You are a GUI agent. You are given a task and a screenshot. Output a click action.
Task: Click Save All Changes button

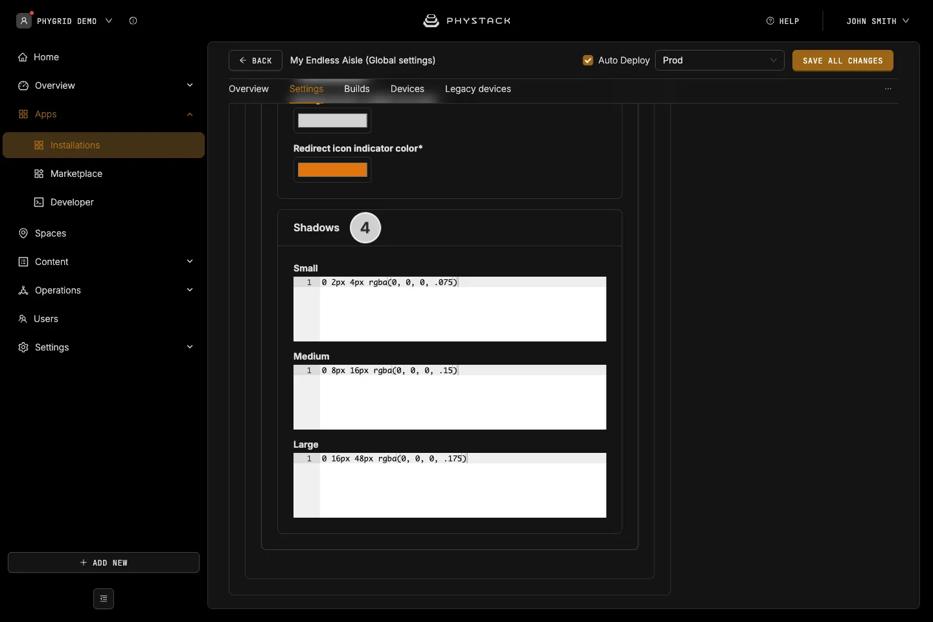(x=843, y=60)
